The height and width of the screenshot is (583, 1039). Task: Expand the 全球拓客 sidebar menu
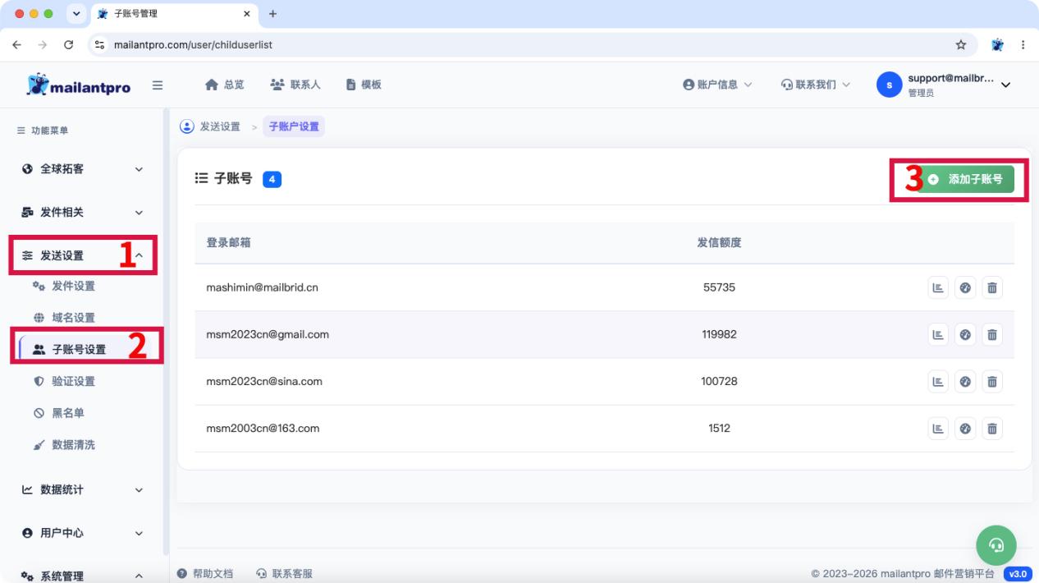[x=82, y=169]
